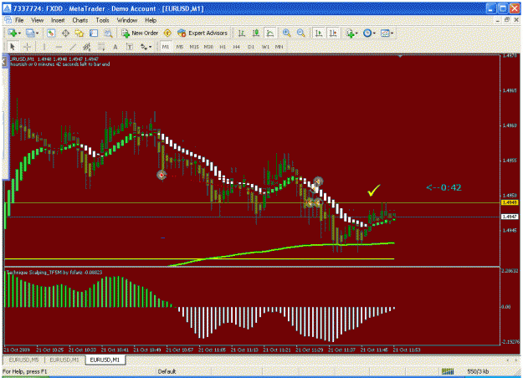Open the File menu
The height and width of the screenshot is (378, 523).
[x=19, y=20]
